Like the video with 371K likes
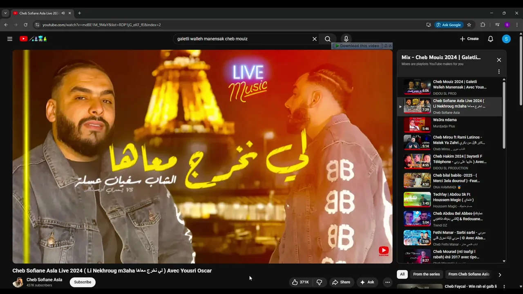 click(300, 282)
